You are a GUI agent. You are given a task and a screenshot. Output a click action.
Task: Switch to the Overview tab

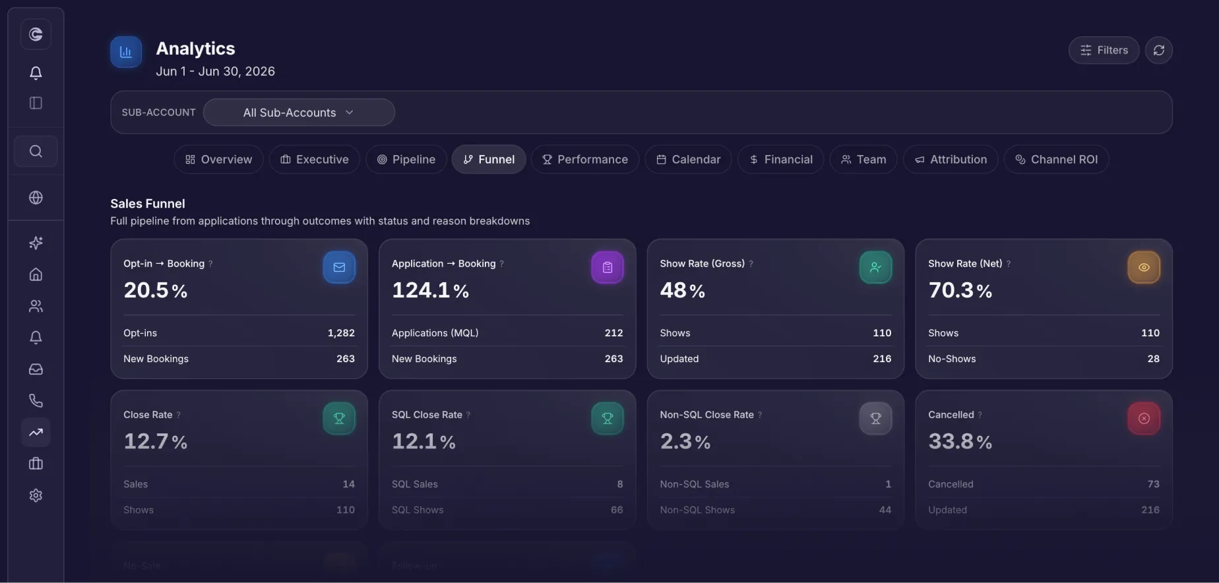coord(218,160)
